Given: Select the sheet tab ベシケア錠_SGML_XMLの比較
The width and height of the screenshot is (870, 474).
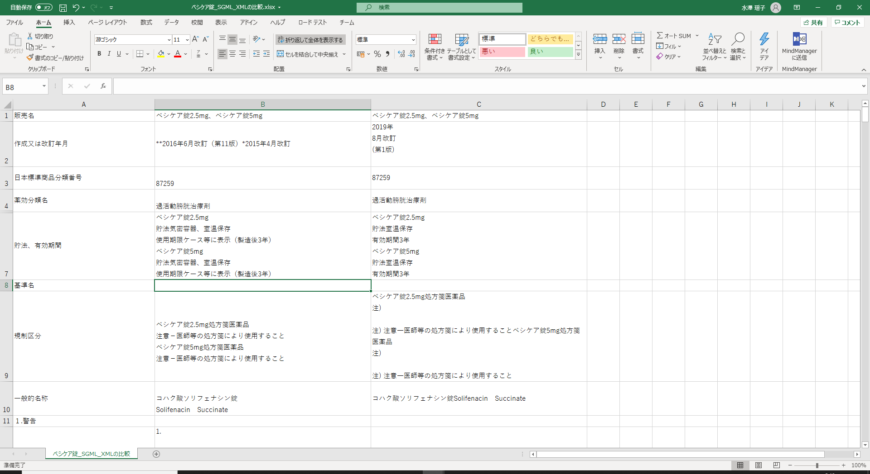Looking at the screenshot, I should tap(91, 454).
